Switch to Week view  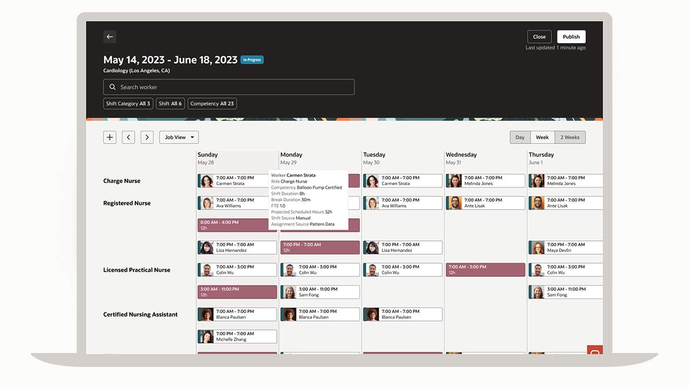click(x=542, y=138)
